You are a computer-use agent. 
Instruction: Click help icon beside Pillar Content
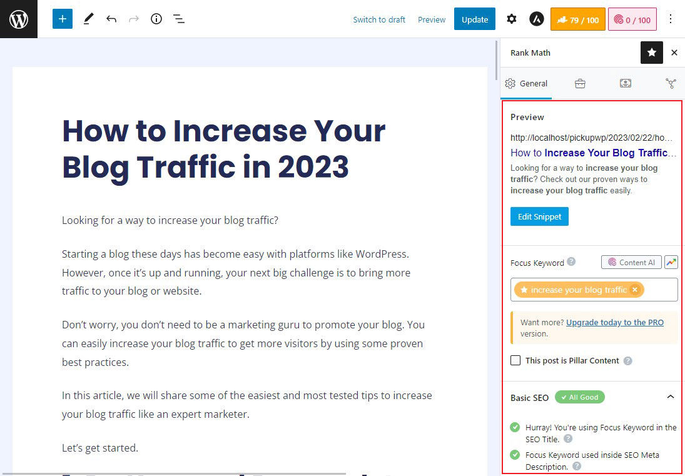pyautogui.click(x=628, y=361)
